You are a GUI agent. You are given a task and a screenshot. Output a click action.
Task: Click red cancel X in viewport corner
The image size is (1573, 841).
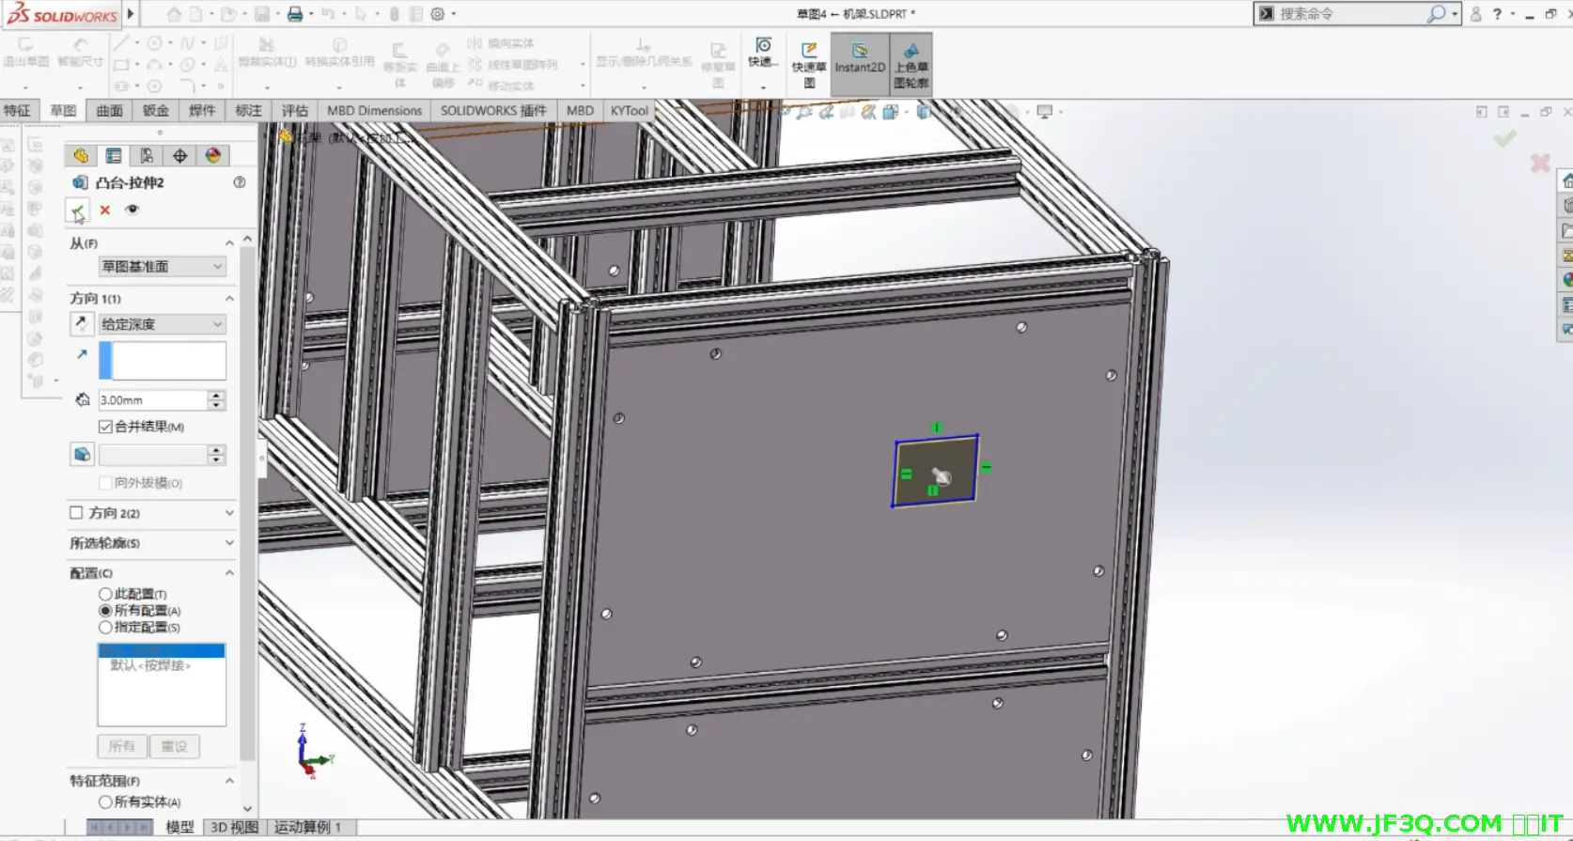click(1539, 164)
